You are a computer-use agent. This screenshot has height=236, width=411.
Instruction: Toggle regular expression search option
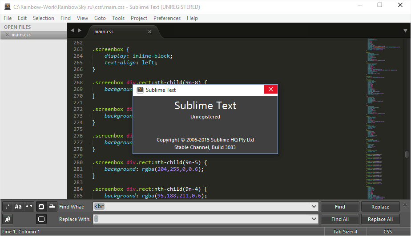[x=8, y=207]
